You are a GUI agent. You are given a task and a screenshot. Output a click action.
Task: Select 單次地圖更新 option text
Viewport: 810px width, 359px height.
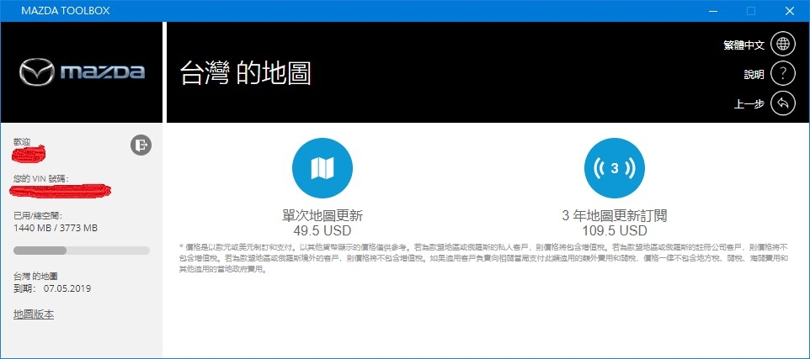coord(322,215)
